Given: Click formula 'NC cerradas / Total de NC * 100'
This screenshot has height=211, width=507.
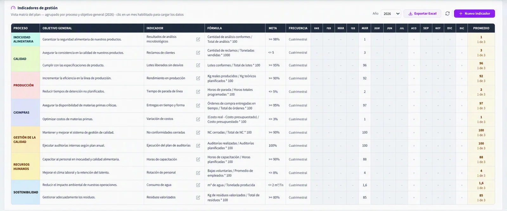Looking at the screenshot, I should [229, 132].
